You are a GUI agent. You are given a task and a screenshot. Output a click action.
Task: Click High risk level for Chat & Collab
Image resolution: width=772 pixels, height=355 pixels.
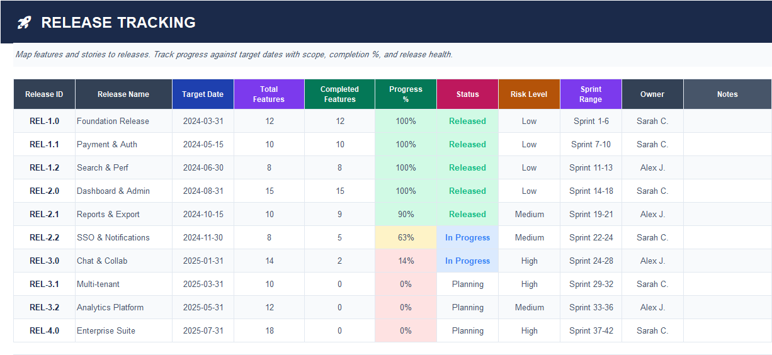tap(529, 261)
